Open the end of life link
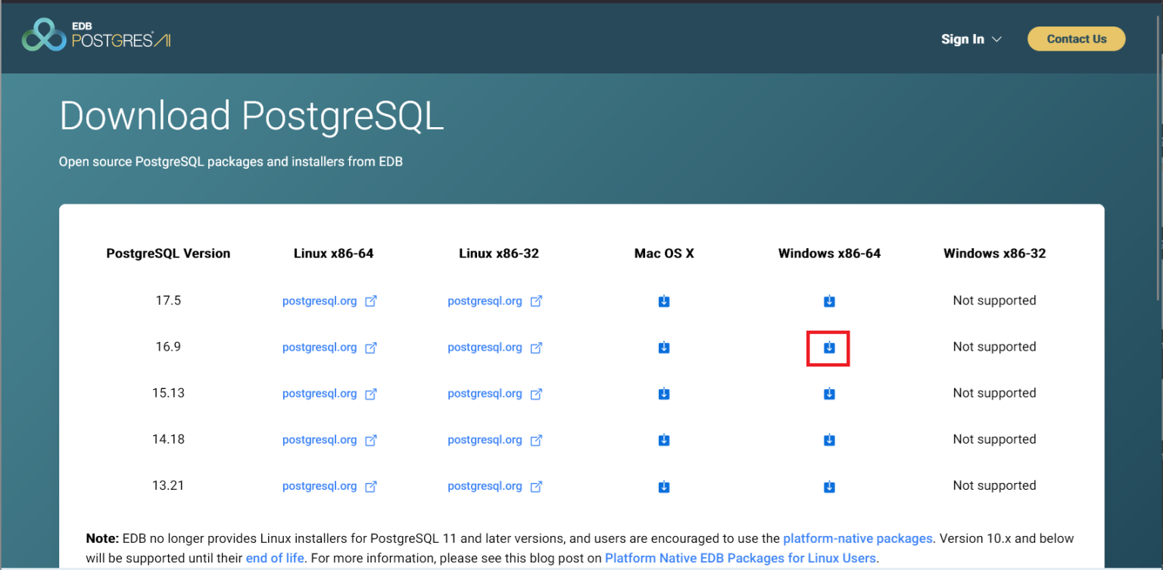1163x570 pixels. coord(275,558)
